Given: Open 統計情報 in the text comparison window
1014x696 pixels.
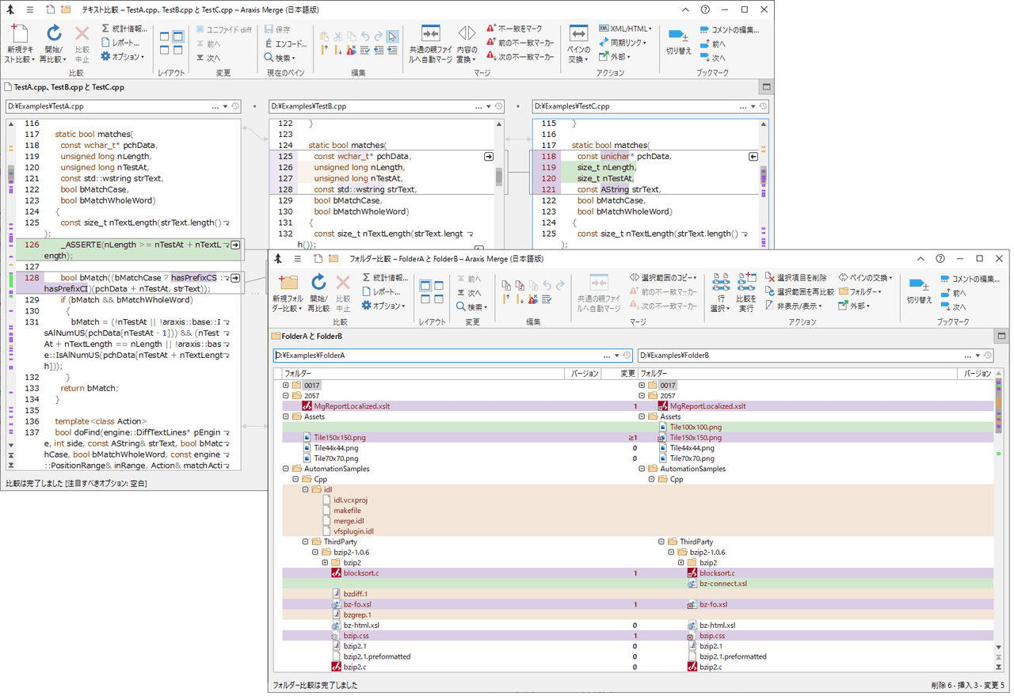Looking at the screenshot, I should (x=124, y=29).
